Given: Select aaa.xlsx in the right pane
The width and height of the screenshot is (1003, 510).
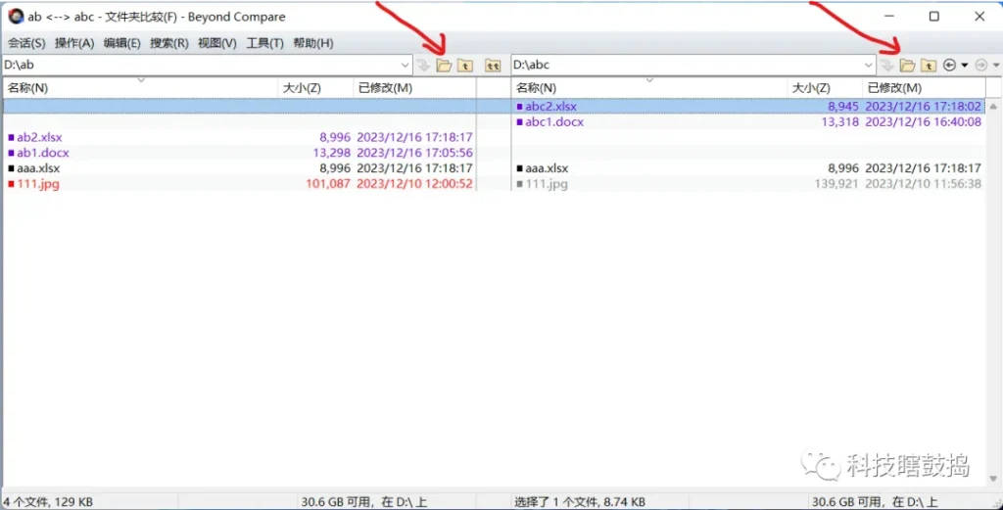Looking at the screenshot, I should pos(547,168).
